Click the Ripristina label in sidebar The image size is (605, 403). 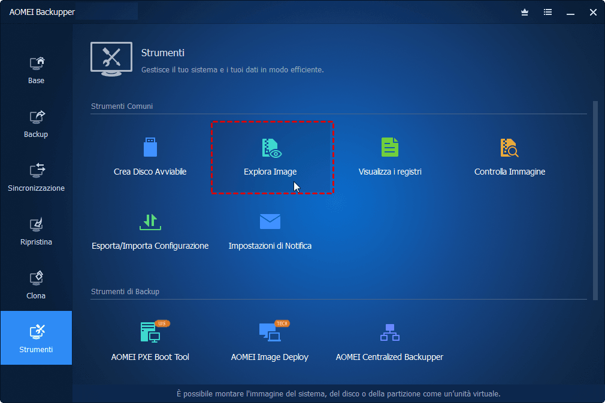click(37, 242)
